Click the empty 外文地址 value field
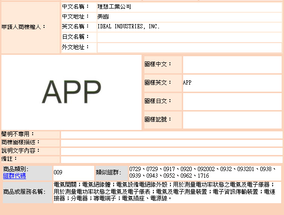This screenshot has height=215, width=284. (x=189, y=48)
